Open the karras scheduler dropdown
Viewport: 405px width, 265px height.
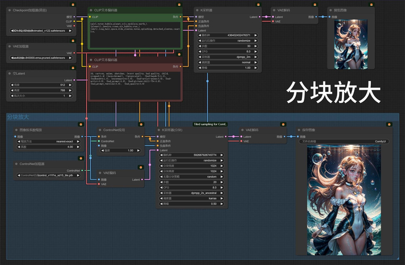[192, 198]
